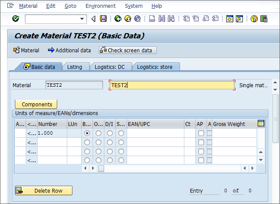Click the Find binoculars icon
280x204 pixels.
click(x=162, y=19)
